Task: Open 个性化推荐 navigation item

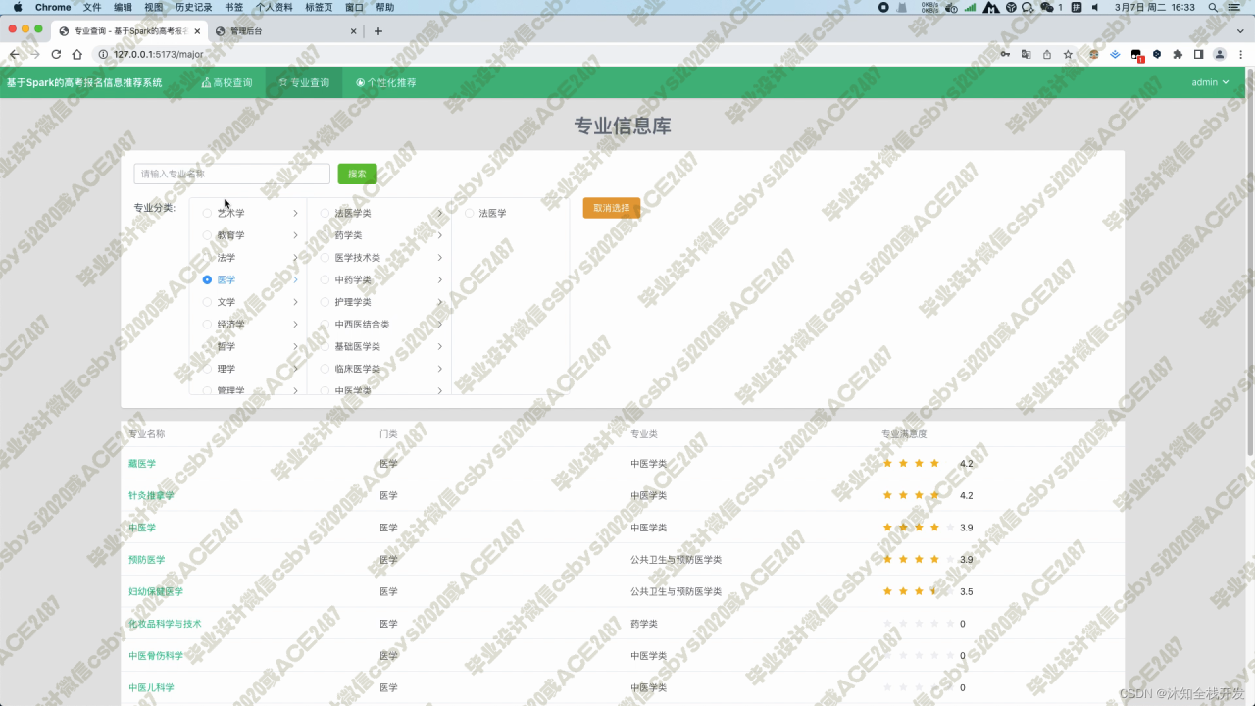Action: 386,83
